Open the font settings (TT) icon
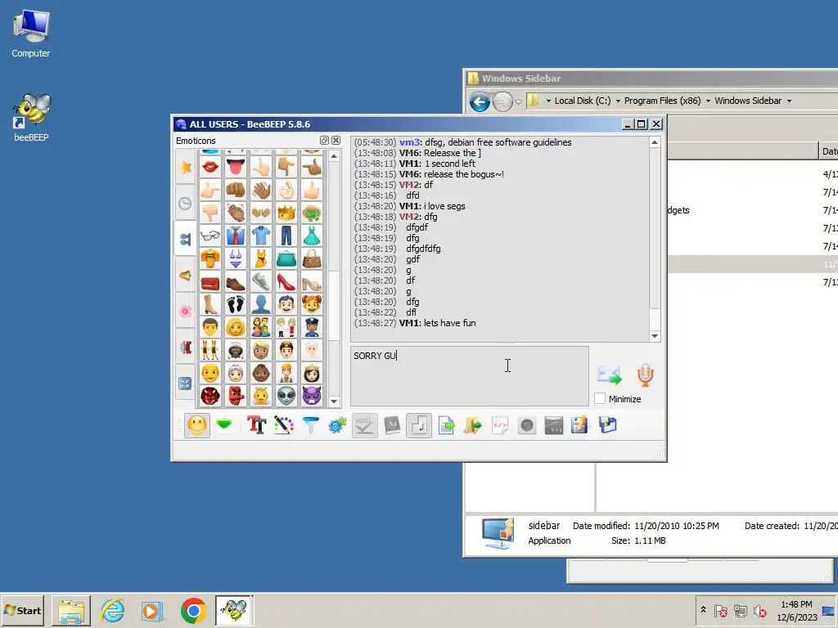838x628 pixels. pos(256,425)
